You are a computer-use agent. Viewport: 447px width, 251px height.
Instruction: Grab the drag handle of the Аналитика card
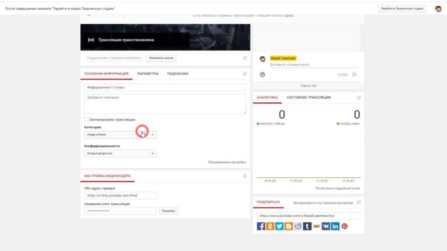click(359, 98)
